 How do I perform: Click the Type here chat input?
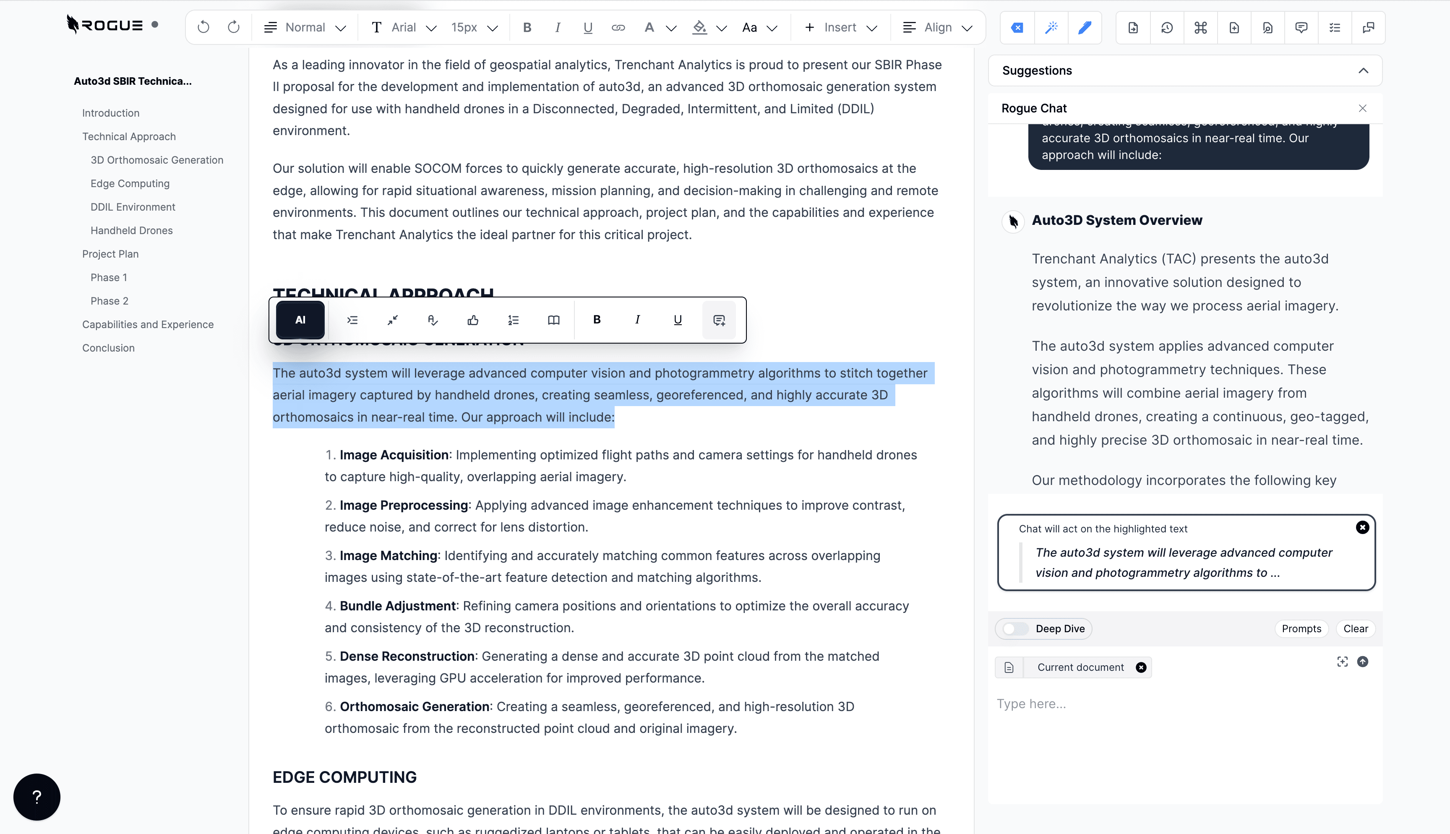click(x=1184, y=704)
